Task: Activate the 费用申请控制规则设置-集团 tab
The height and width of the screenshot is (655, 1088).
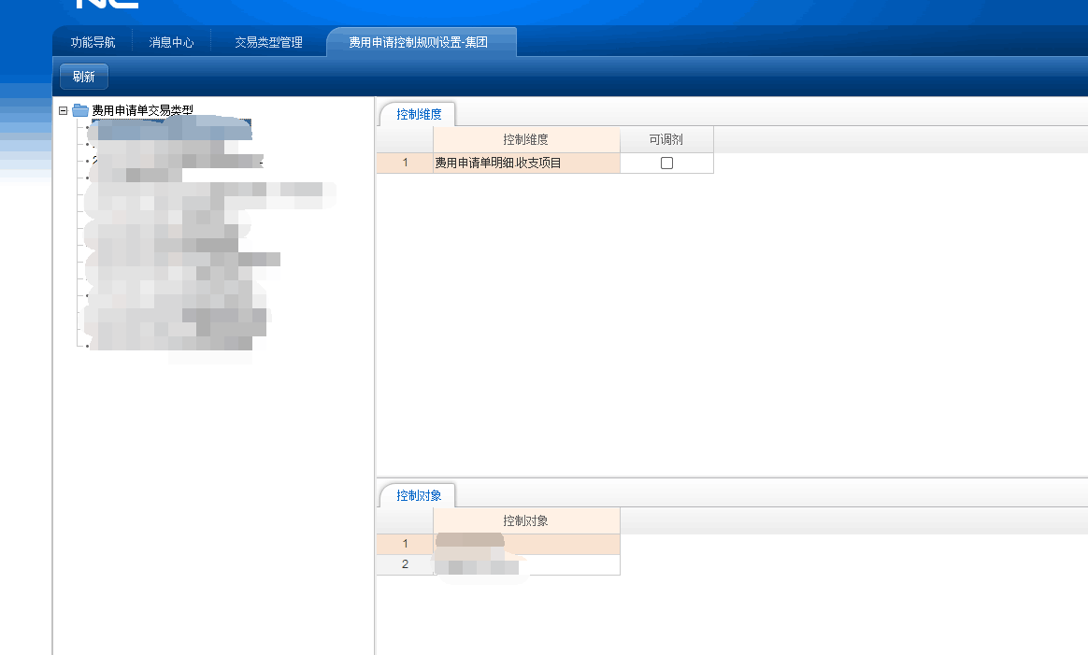Action: click(x=421, y=41)
